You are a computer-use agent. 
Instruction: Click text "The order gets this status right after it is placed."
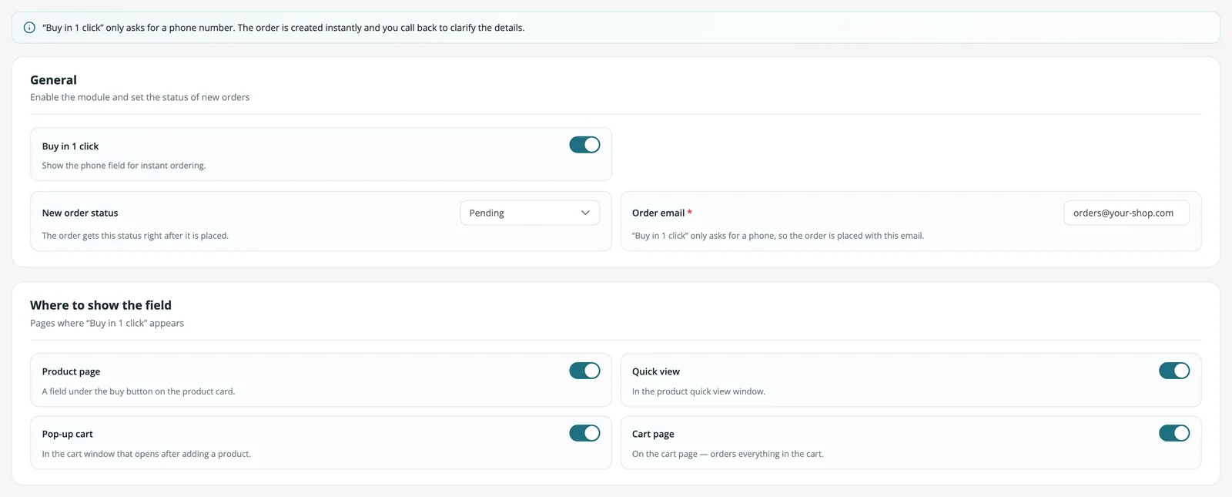tap(136, 236)
